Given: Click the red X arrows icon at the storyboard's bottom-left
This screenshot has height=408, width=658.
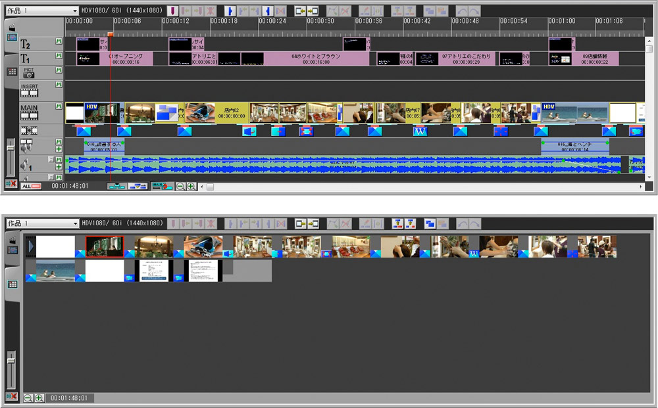Looking at the screenshot, I should 11,396.
